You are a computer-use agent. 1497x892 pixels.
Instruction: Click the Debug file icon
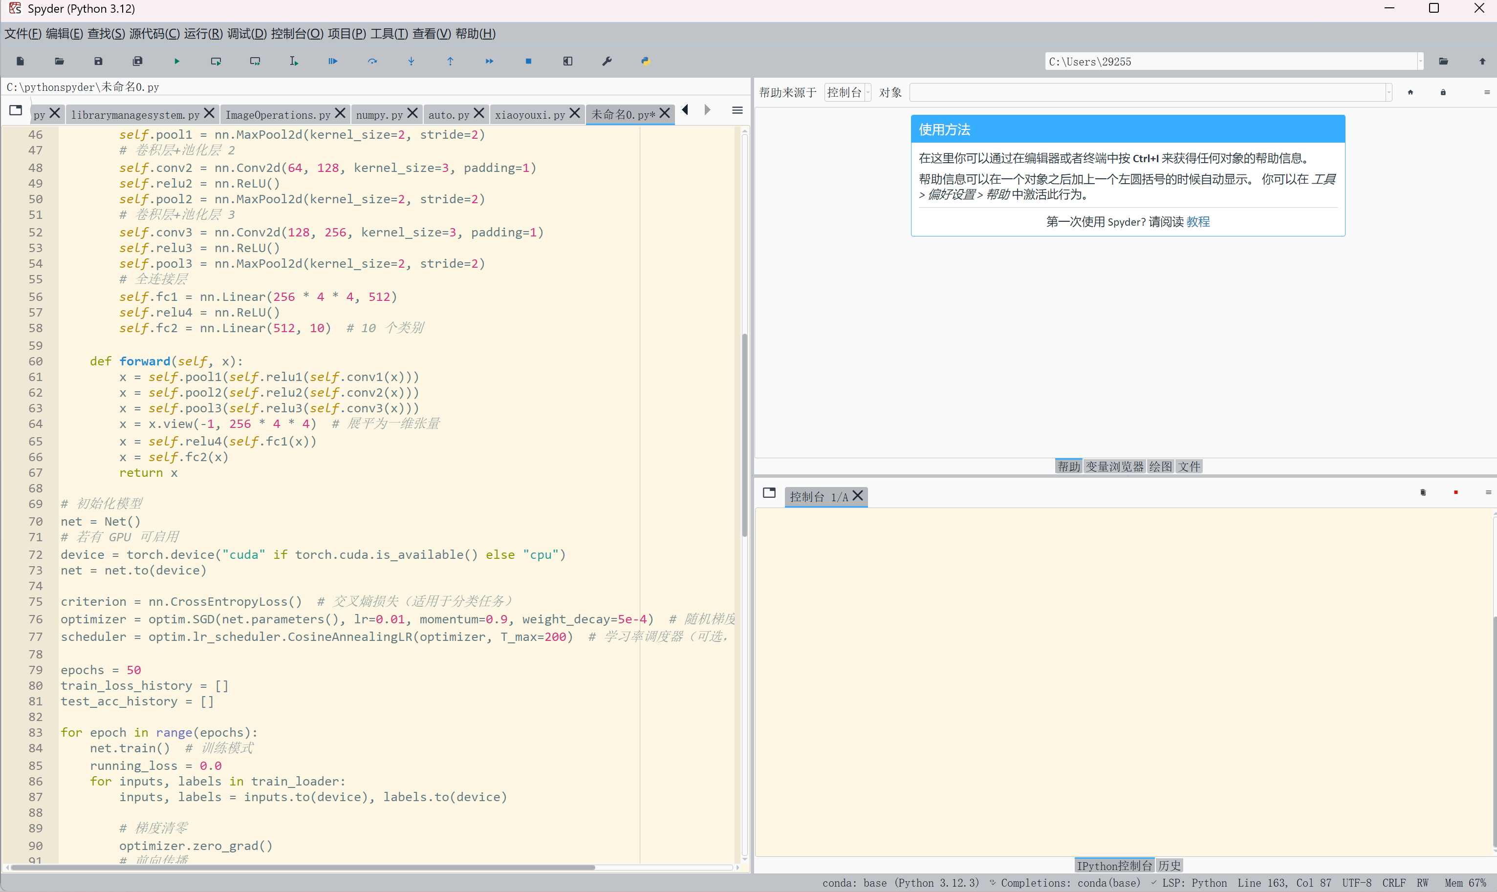(332, 62)
